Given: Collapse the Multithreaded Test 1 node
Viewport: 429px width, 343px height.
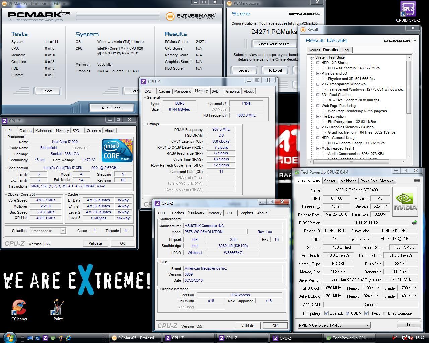Looking at the screenshot, I should coord(318,148).
